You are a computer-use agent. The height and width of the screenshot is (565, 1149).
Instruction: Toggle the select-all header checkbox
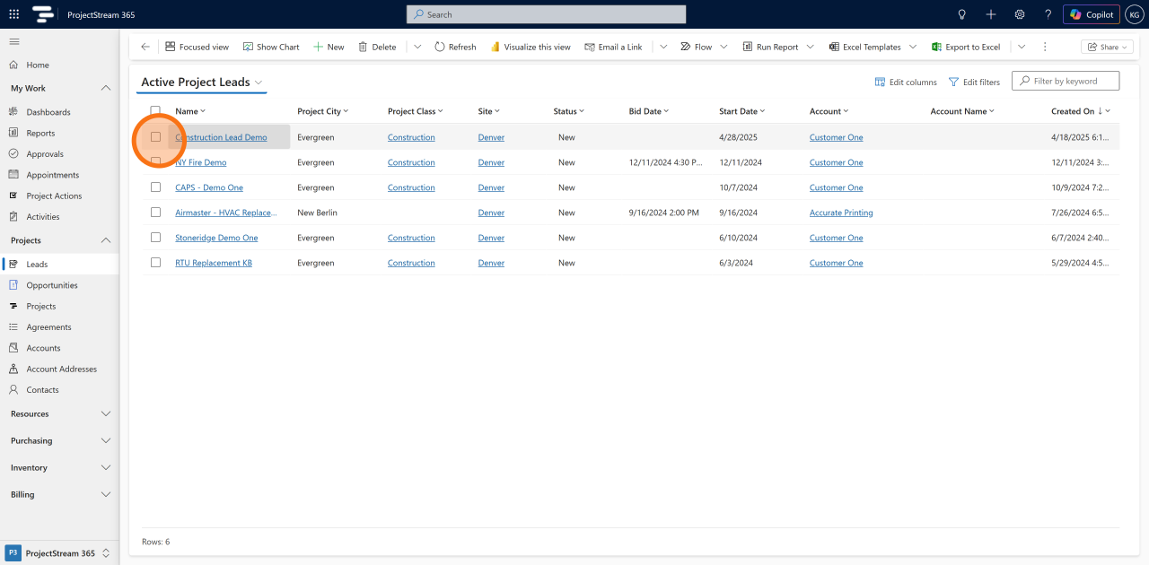(x=155, y=111)
